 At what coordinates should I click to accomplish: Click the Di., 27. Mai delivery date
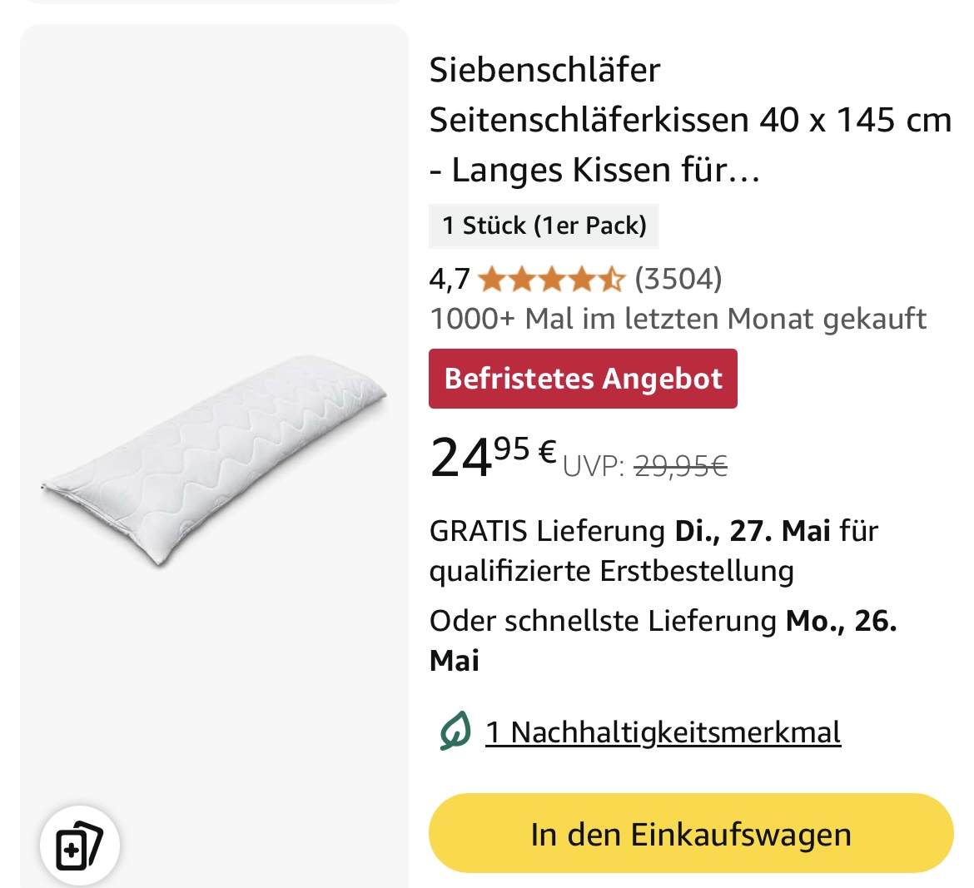coord(753,531)
